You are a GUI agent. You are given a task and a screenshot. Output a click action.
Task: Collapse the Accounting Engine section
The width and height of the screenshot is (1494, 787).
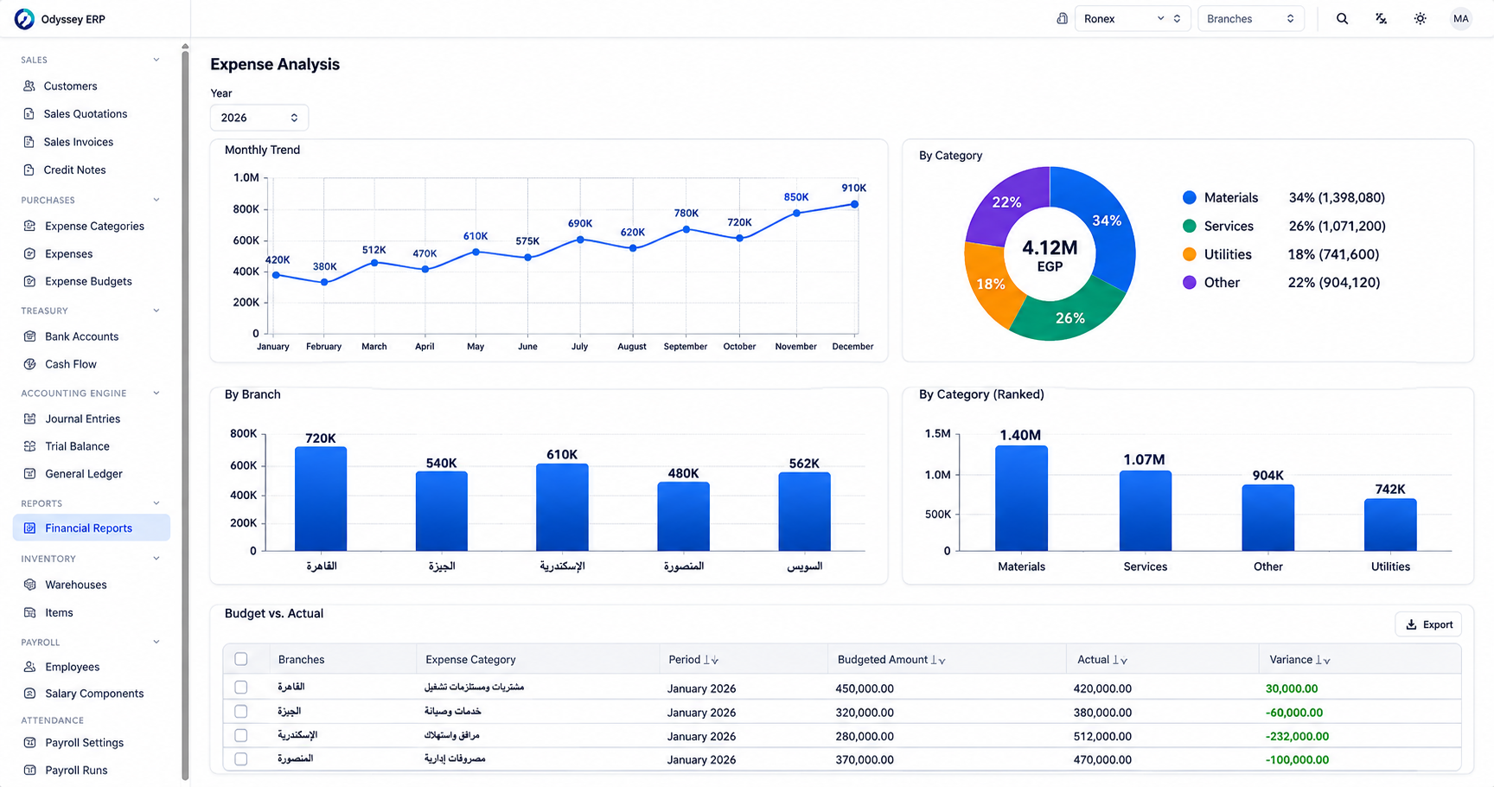coord(156,393)
